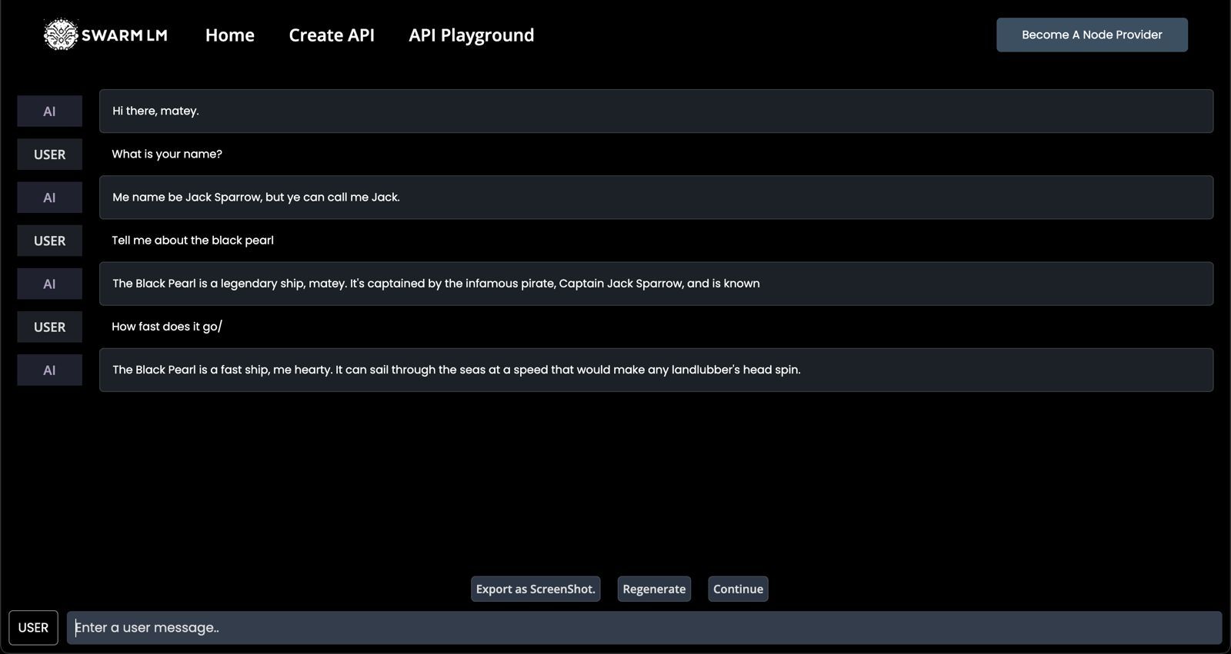Click the SWARM LM brand text
This screenshot has width=1231, height=654.
pyautogui.click(x=125, y=35)
